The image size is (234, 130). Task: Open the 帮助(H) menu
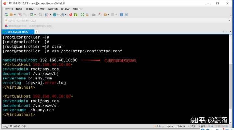point(77,9)
